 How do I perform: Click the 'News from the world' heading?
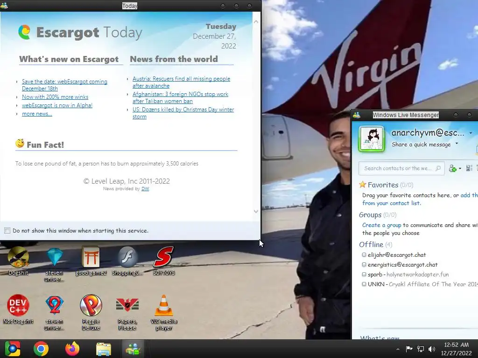pos(174,59)
